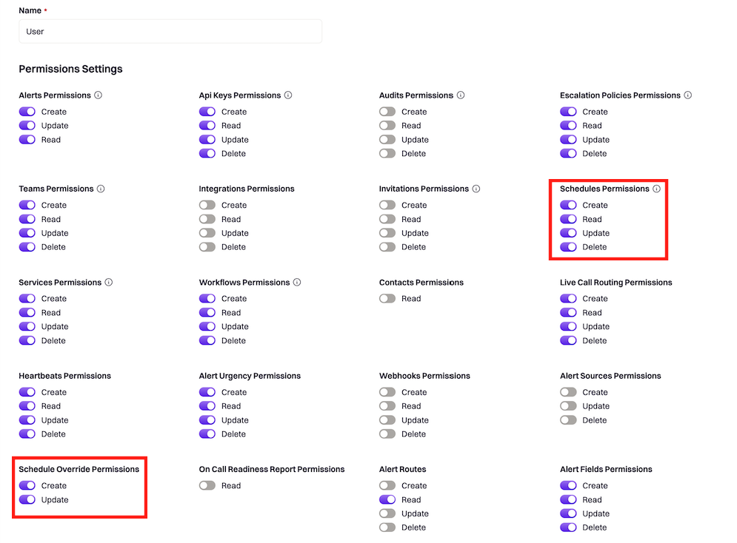This screenshot has width=737, height=543.
Task: Turn off Read under Alert Routes
Action: click(387, 500)
